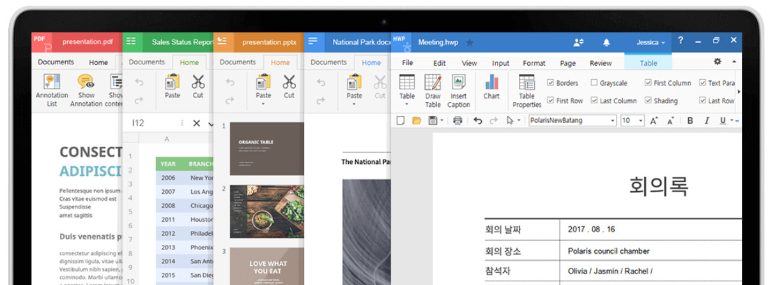Open settings gear in HWP menu row
Screen dimensions: 777x285
pyautogui.click(x=718, y=62)
